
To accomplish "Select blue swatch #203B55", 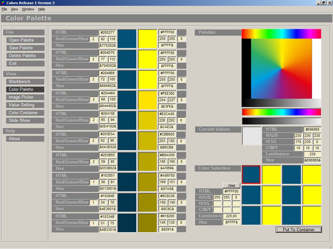I will tap(127, 161).
